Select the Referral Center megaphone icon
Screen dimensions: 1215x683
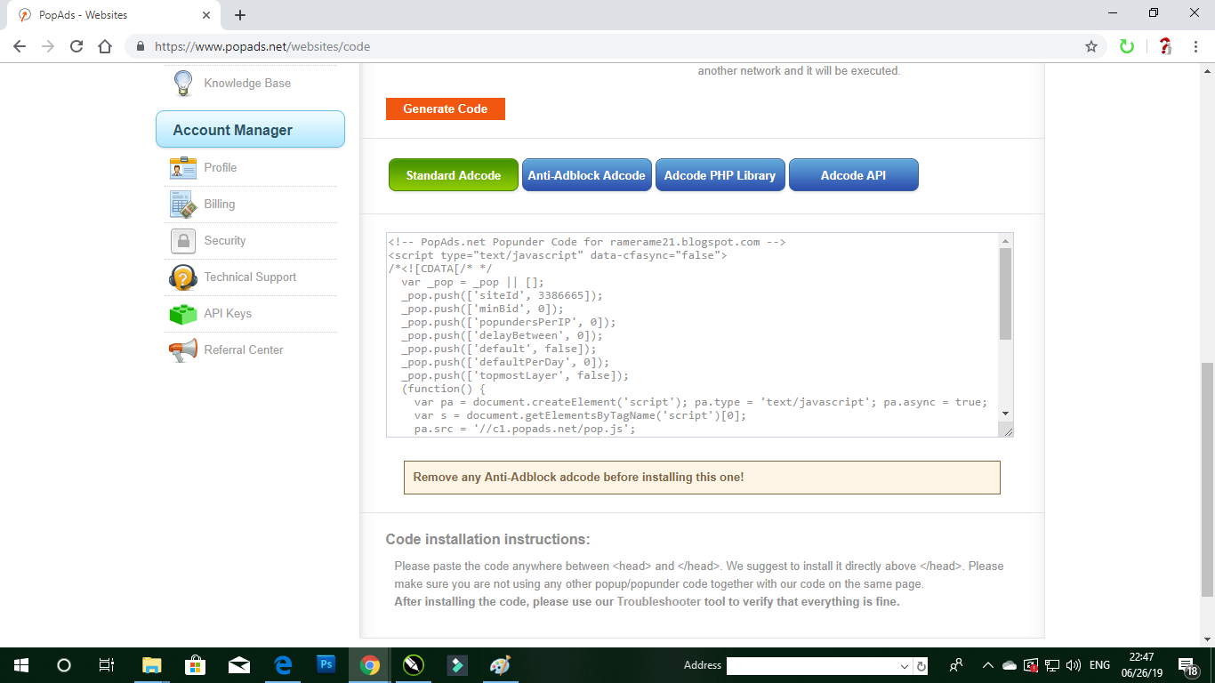click(x=183, y=350)
